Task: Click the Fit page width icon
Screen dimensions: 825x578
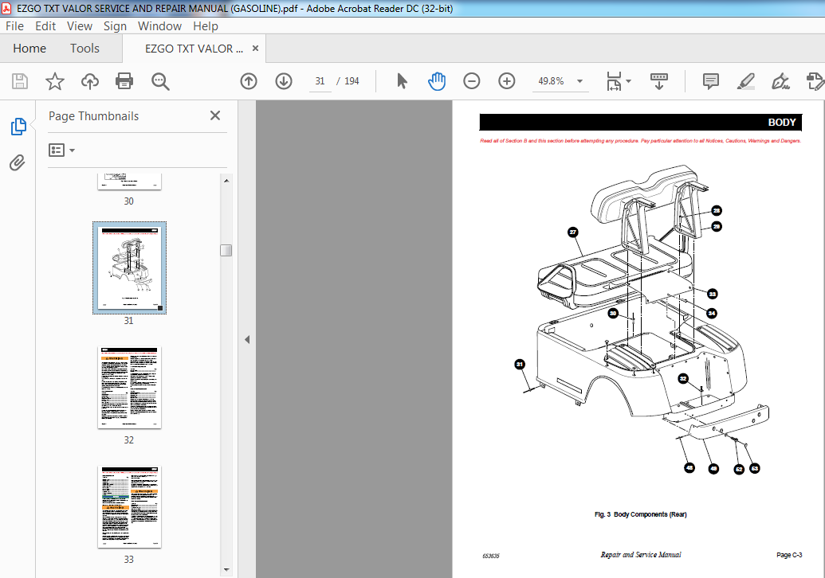Action: tap(614, 81)
